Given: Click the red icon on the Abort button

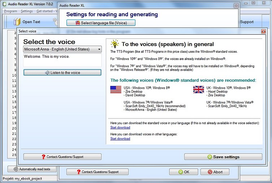Looking at the screenshot, I should (210, 172).
